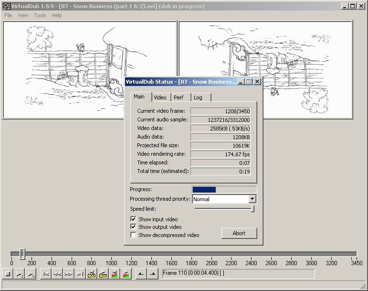Image resolution: width=368 pixels, height=291 pixels.
Task: Minimize the VirtualDub Status dialog
Action: point(241,82)
